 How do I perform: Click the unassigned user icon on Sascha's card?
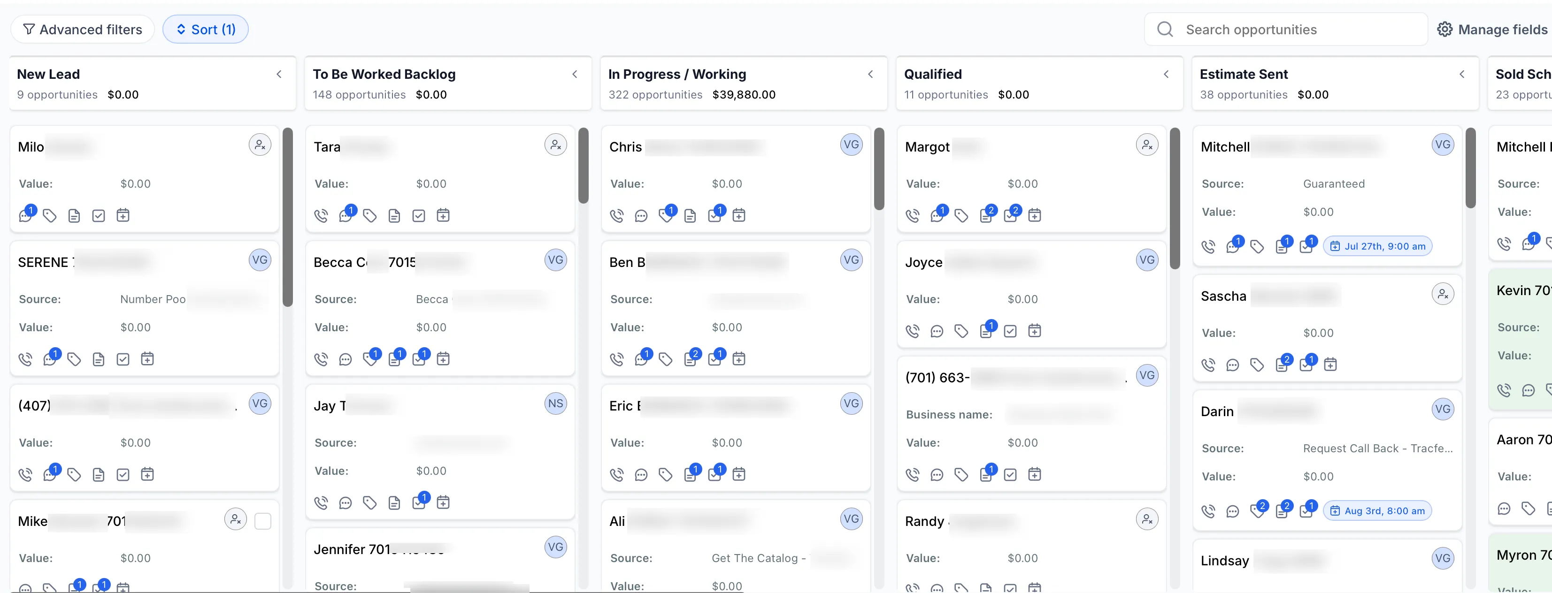pyautogui.click(x=1443, y=295)
